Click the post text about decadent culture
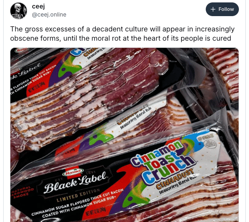The image size is (249, 222). [122, 34]
